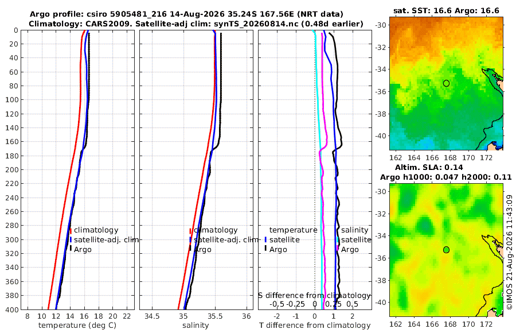This screenshot has height=333, width=516.
Task: Click the Argo float marker on SLA map
Action: 446,250
